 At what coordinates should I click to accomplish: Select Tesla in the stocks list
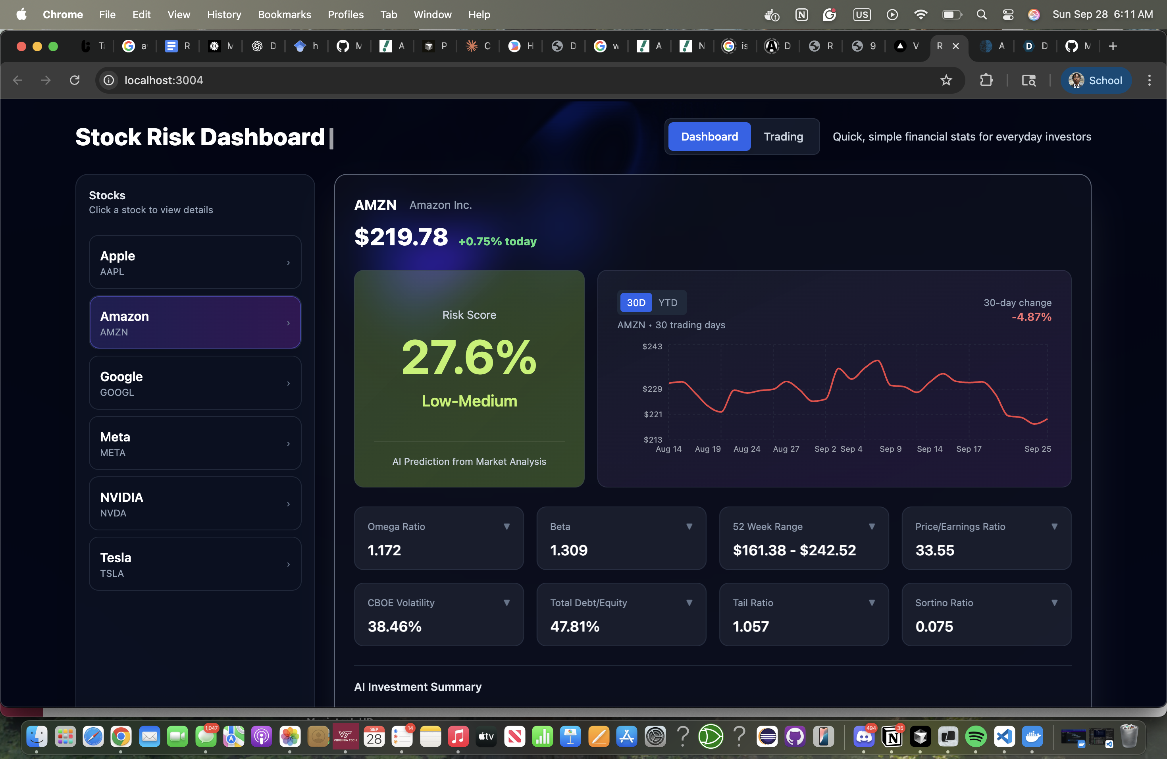(194, 564)
